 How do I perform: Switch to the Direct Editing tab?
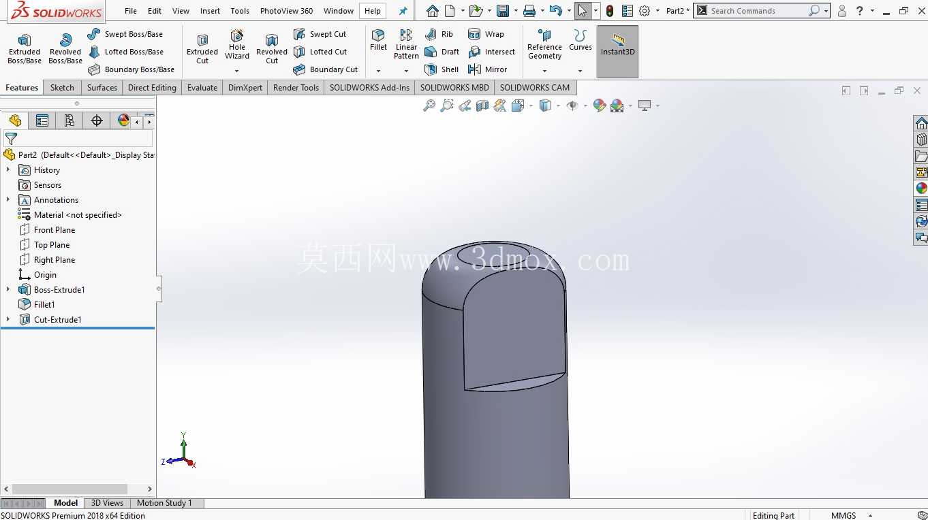pyautogui.click(x=152, y=88)
